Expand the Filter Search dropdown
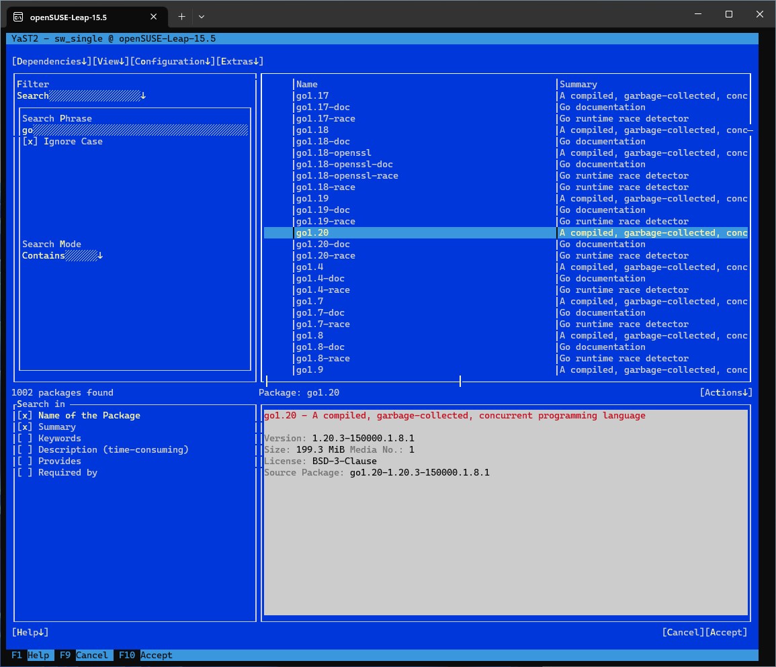776x667 pixels. [82, 95]
